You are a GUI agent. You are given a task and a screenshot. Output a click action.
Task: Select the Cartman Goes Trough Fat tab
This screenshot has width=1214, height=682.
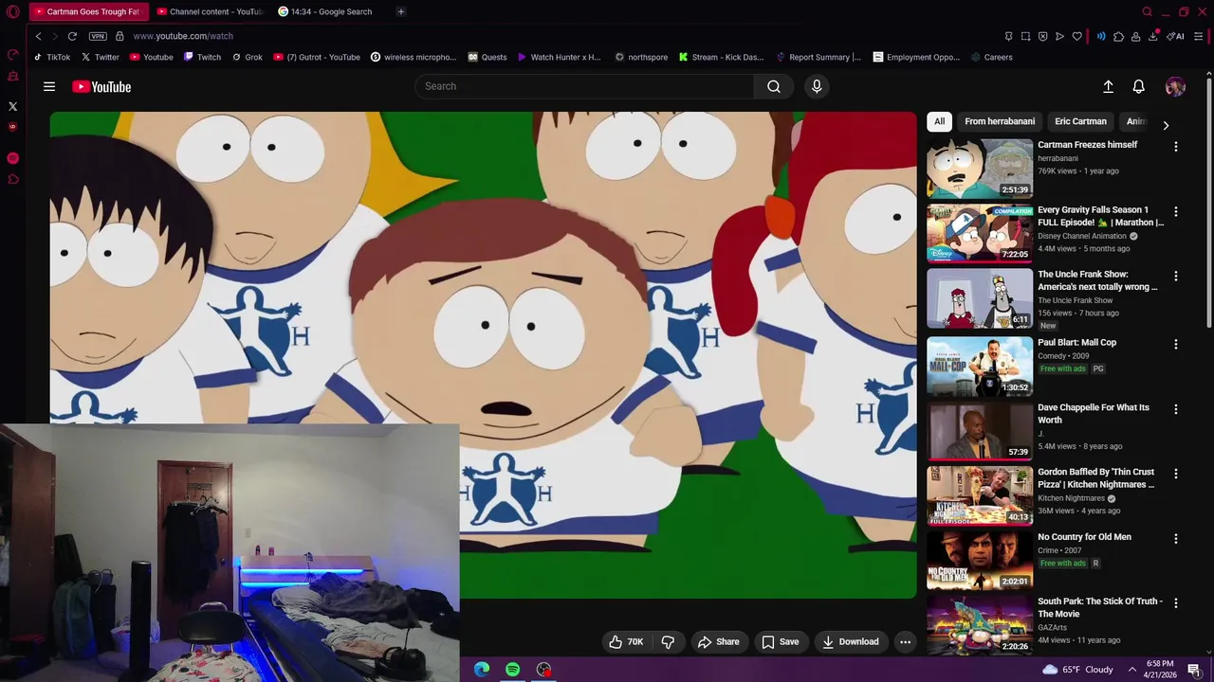88,11
